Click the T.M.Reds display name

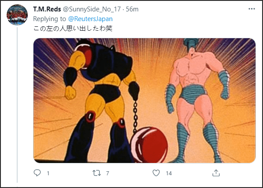pos(47,9)
